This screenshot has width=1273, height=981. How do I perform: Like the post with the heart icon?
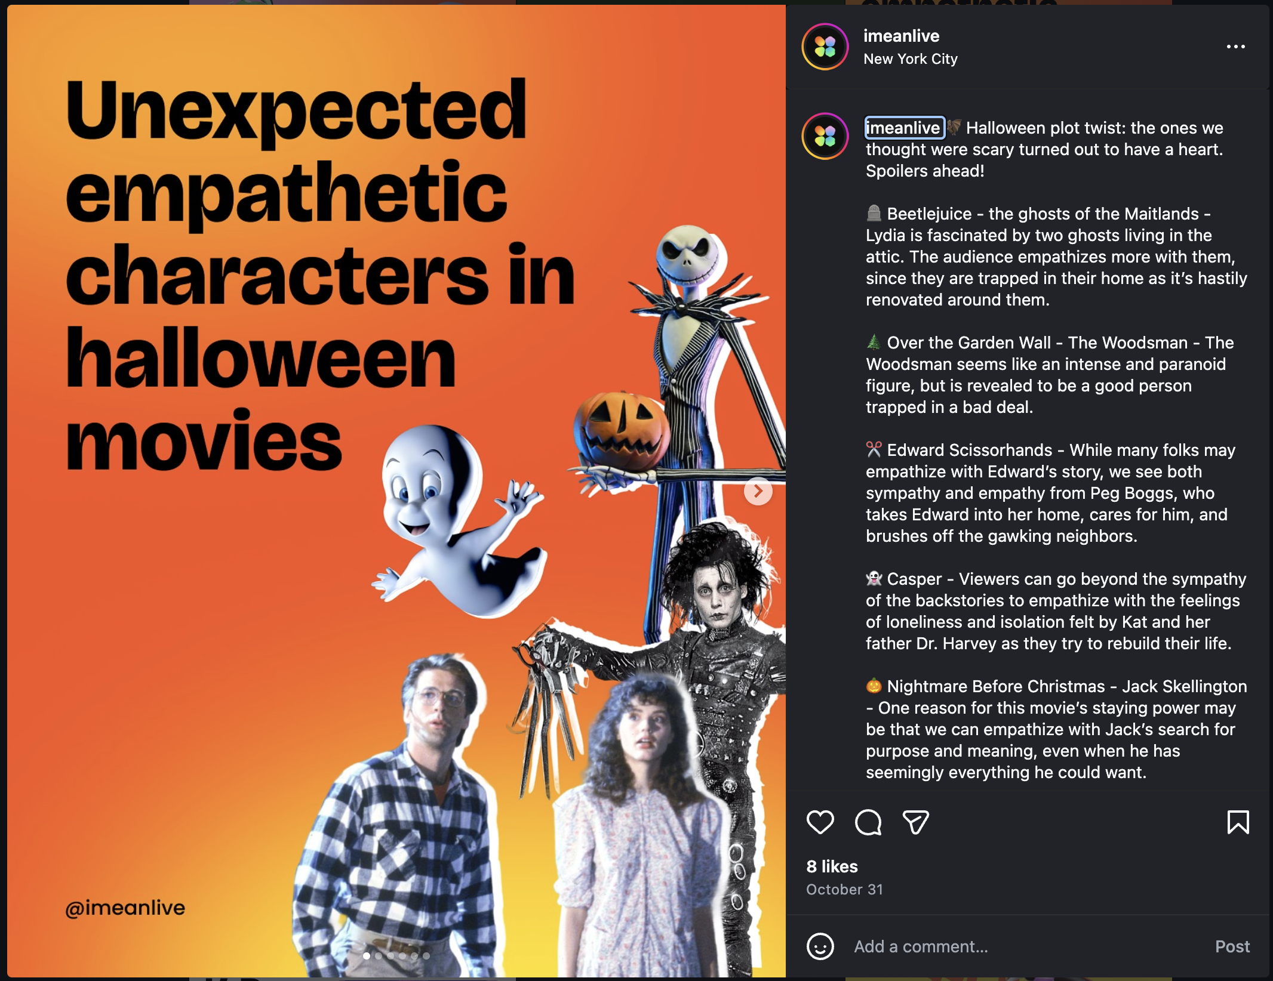pos(820,822)
